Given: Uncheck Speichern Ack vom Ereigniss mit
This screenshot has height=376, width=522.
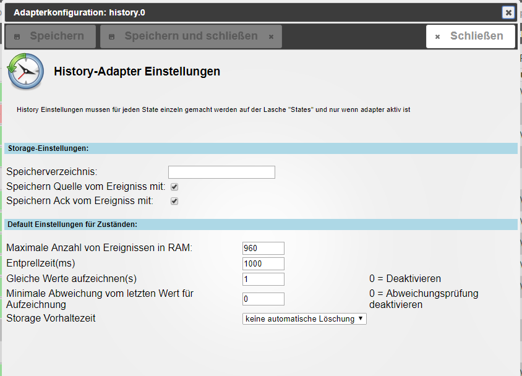Looking at the screenshot, I should pyautogui.click(x=174, y=201).
